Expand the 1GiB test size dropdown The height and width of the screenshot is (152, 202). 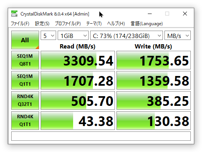click(73, 35)
